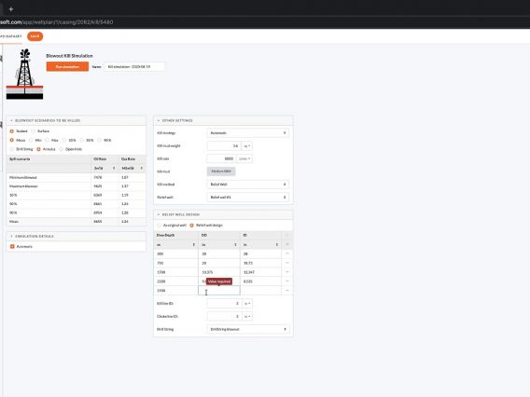Viewport: 530px width, 397px height.
Task: Select the Drill String flow path option
Action: [x=12, y=149]
